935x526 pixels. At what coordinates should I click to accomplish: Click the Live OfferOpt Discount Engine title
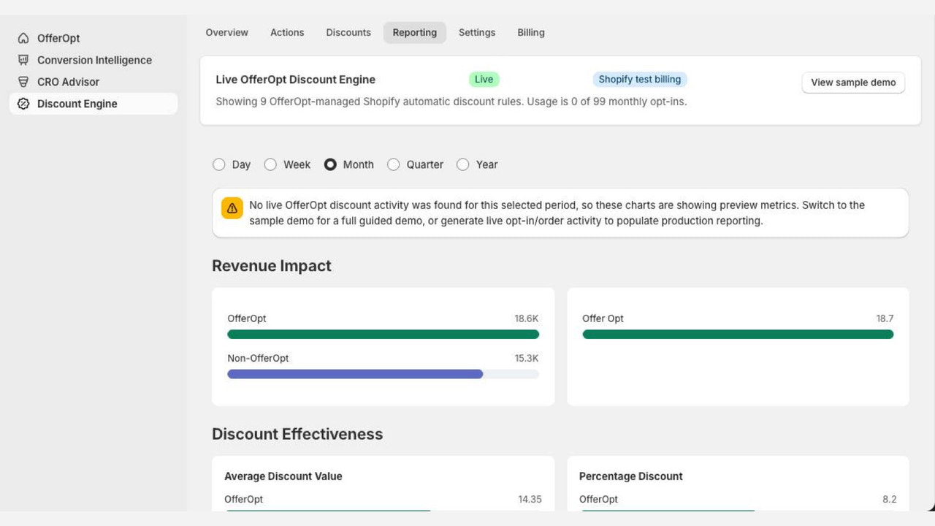coord(296,80)
